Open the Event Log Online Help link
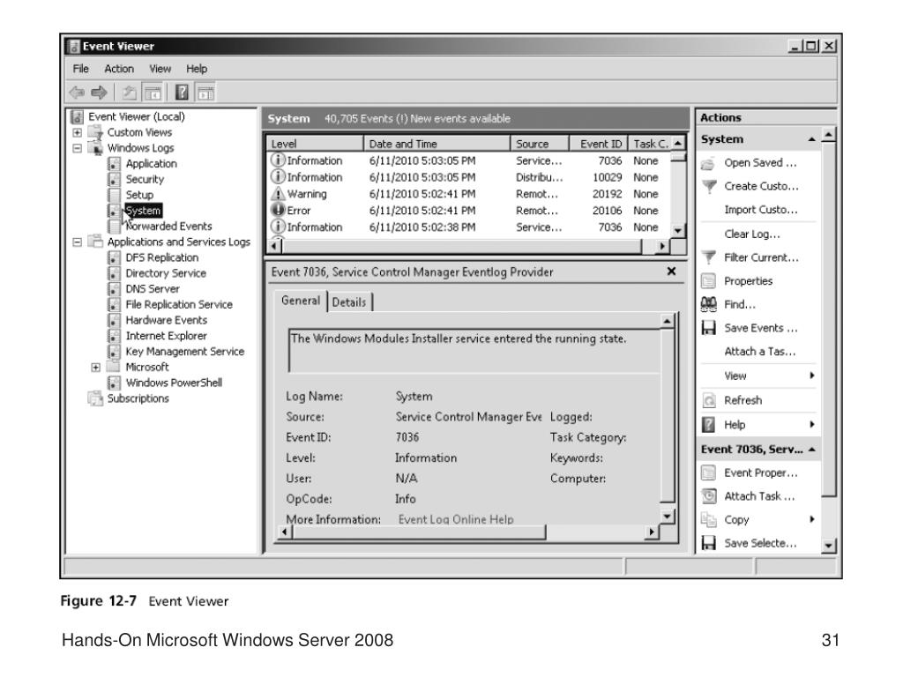The image size is (903, 677). click(456, 519)
